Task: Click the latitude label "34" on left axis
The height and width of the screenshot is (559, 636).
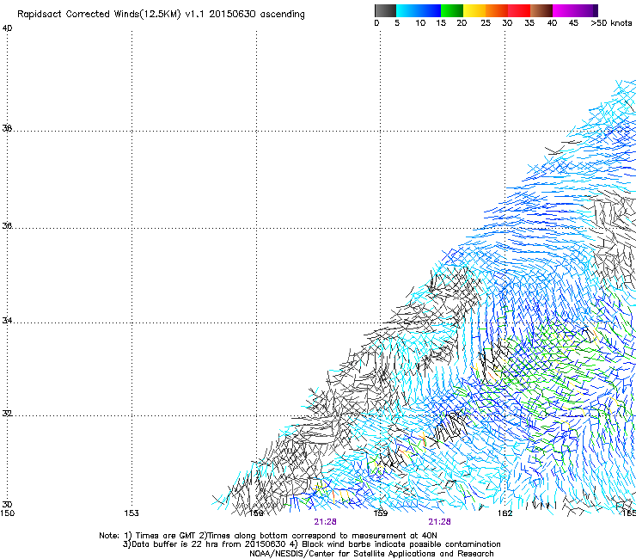Action: coord(7,321)
